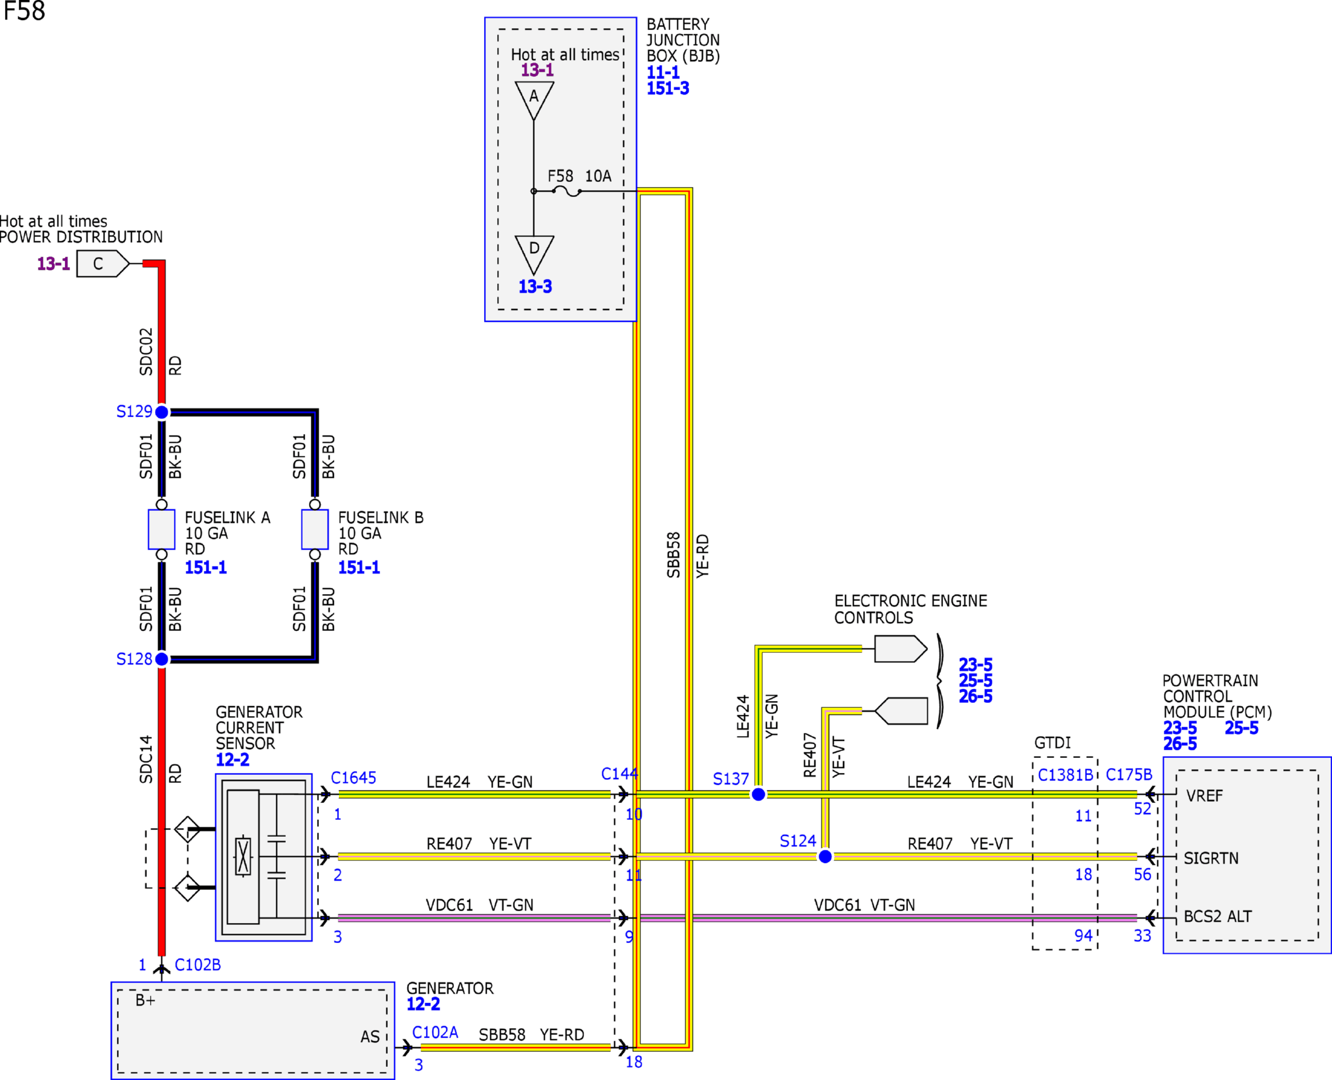Click the GTDI label above C1381B
This screenshot has width=1332, height=1080.
1052,742
